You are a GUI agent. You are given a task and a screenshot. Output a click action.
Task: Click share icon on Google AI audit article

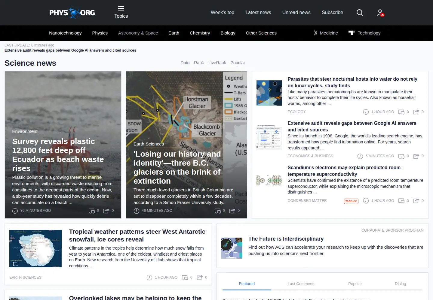click(x=416, y=156)
